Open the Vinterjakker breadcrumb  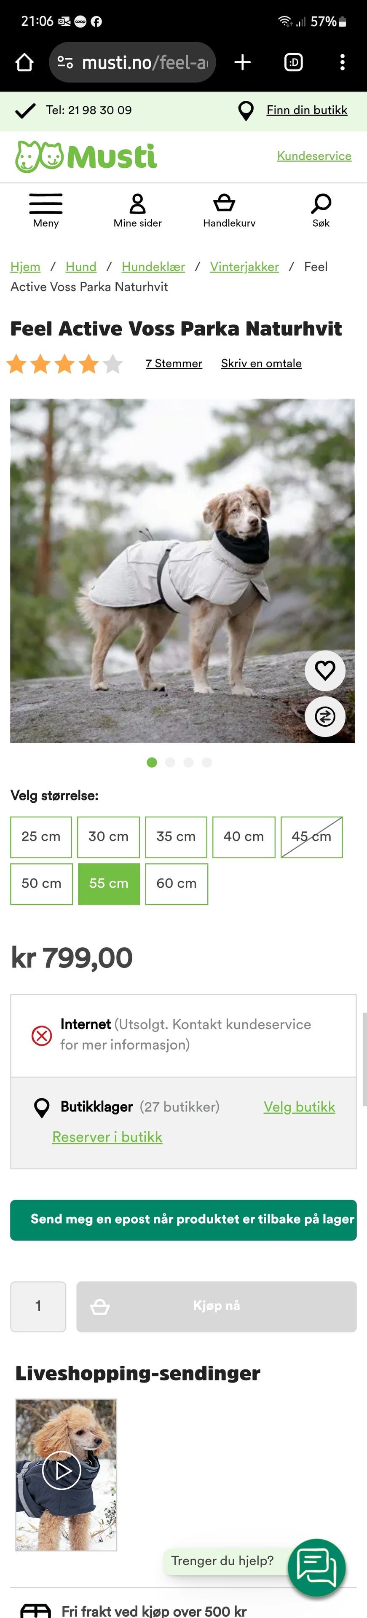(244, 266)
